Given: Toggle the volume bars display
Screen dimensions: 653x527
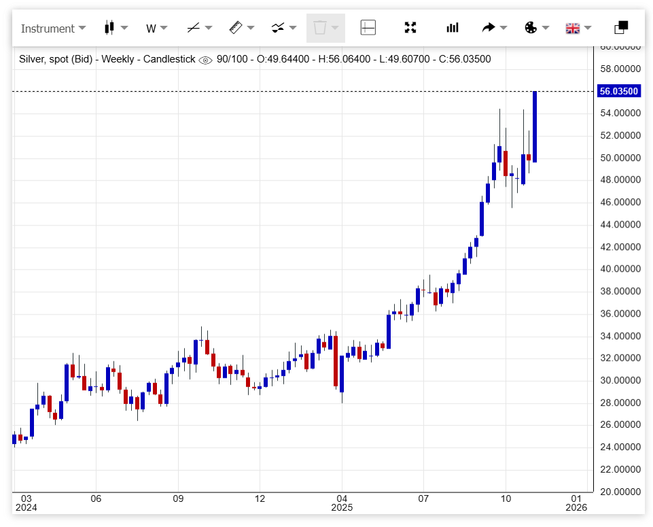Looking at the screenshot, I should tap(453, 28).
